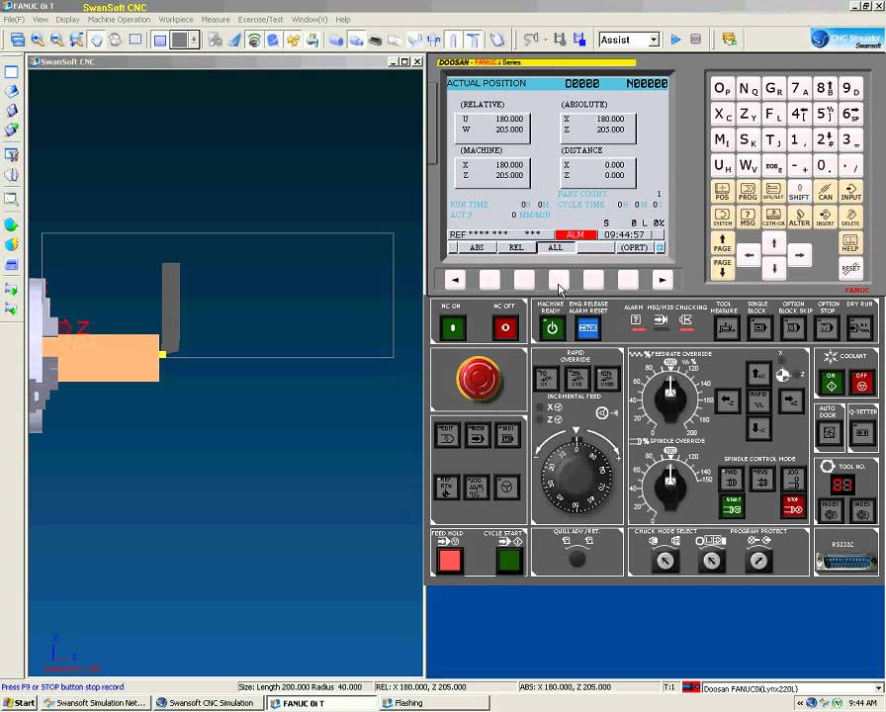
Task: Select JOG mode button
Action: (x=477, y=488)
